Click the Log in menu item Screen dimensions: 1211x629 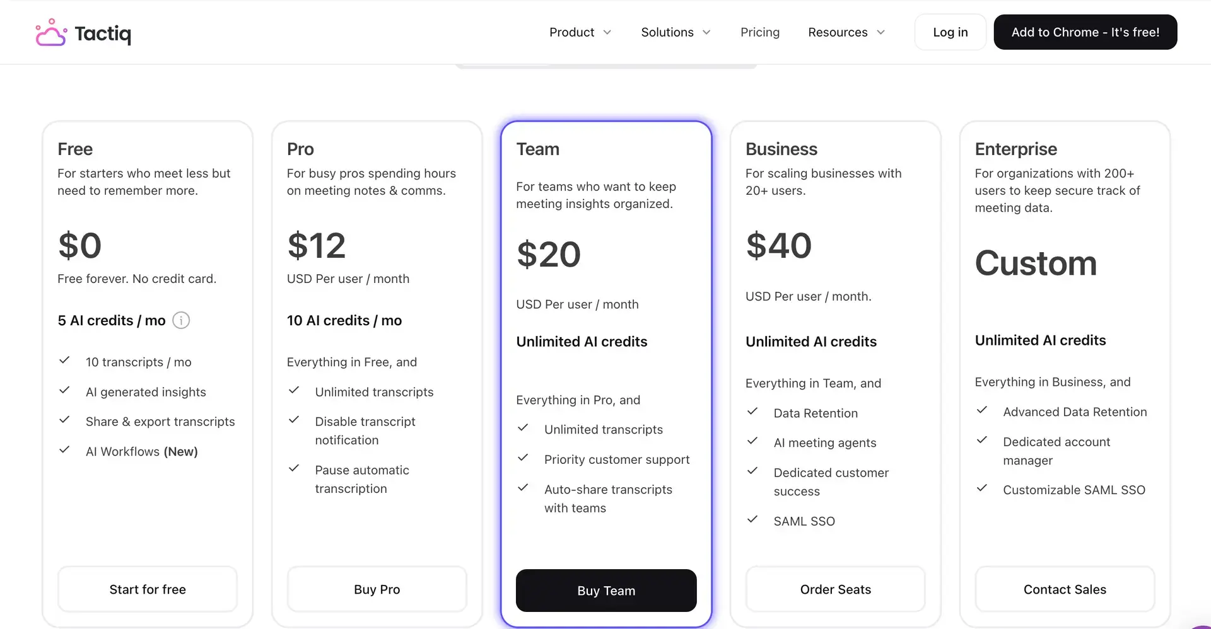[x=950, y=32]
